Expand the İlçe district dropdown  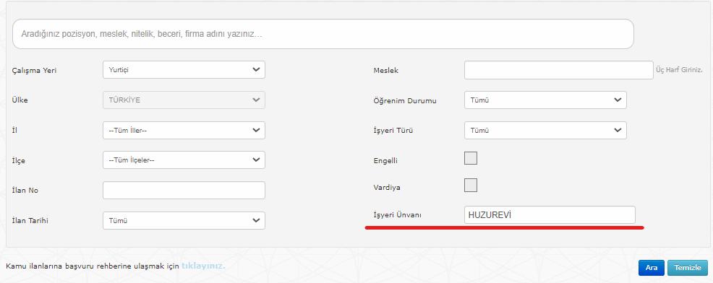(x=184, y=160)
